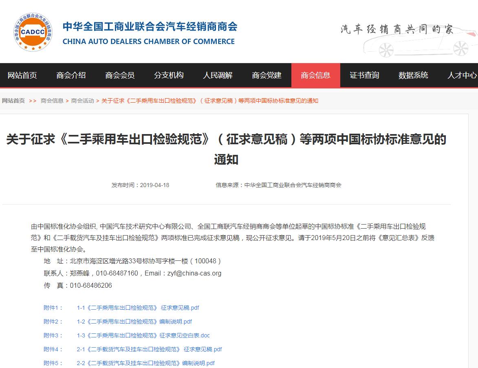The image size is (478, 368).
Task: Click CHINA AUTO DEALERS CHAMBER OF COMMERCE text
Action: click(x=149, y=42)
